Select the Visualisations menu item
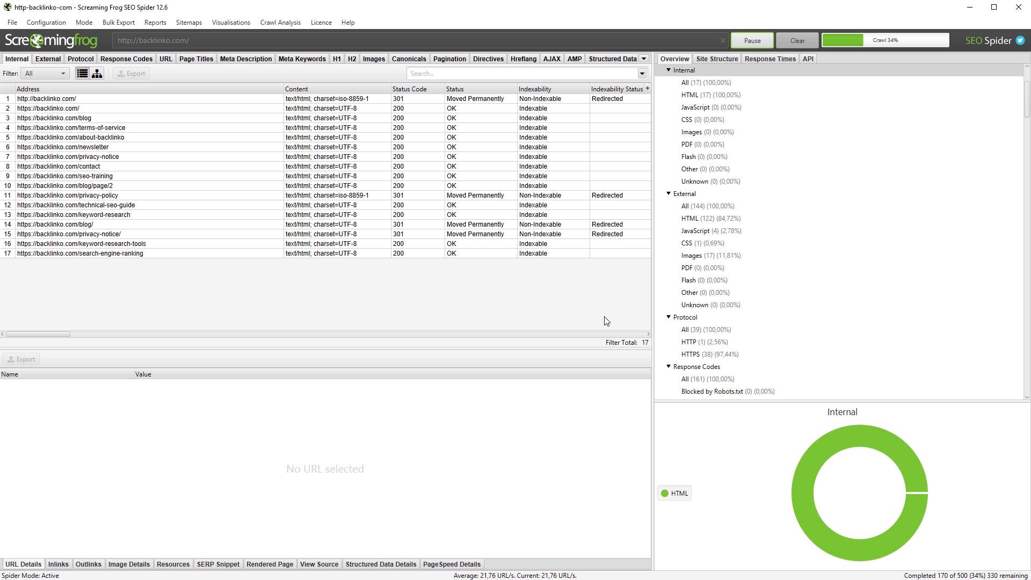Viewport: 1031px width, 580px height. tap(231, 22)
